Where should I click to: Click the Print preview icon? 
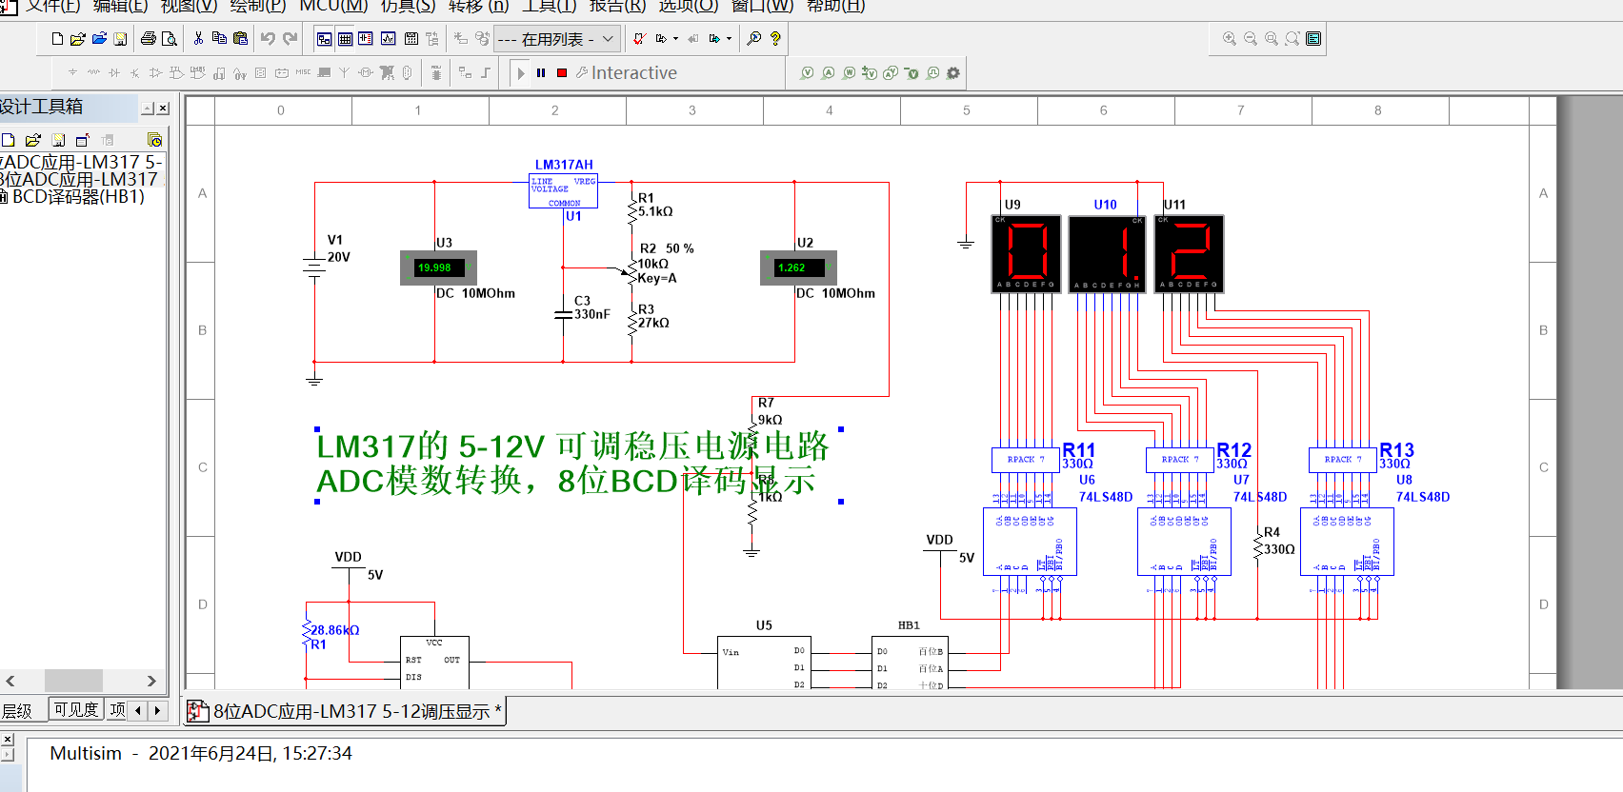pyautogui.click(x=170, y=39)
